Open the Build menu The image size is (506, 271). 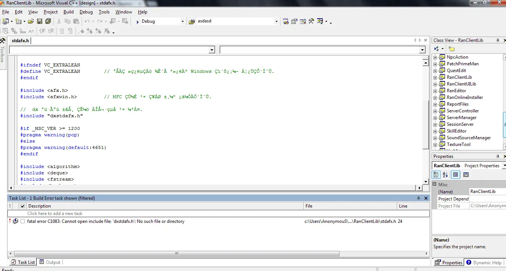[68, 12]
